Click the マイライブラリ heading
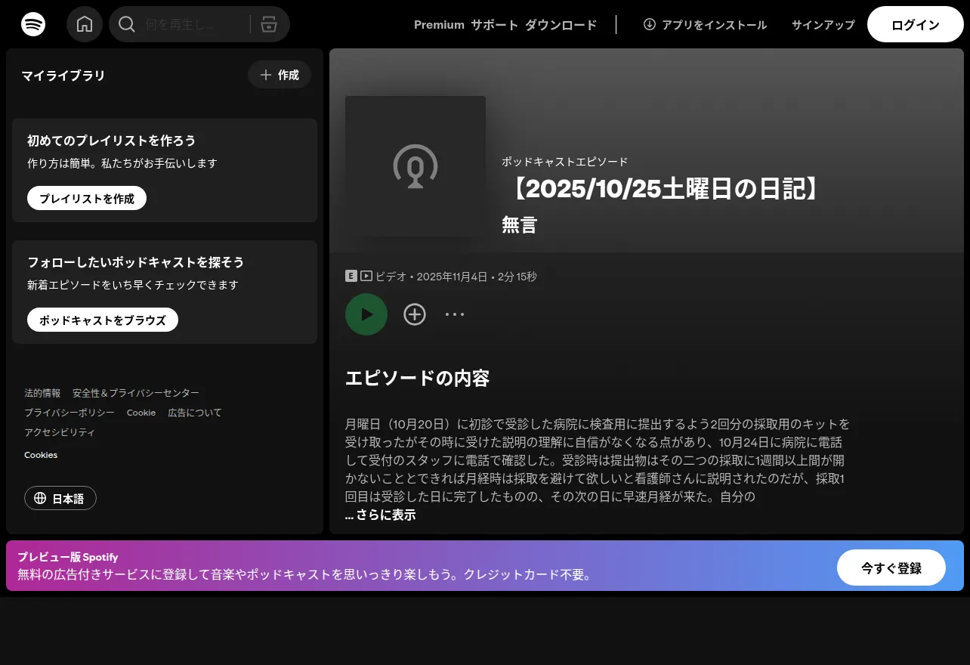This screenshot has width=970, height=665. click(63, 76)
